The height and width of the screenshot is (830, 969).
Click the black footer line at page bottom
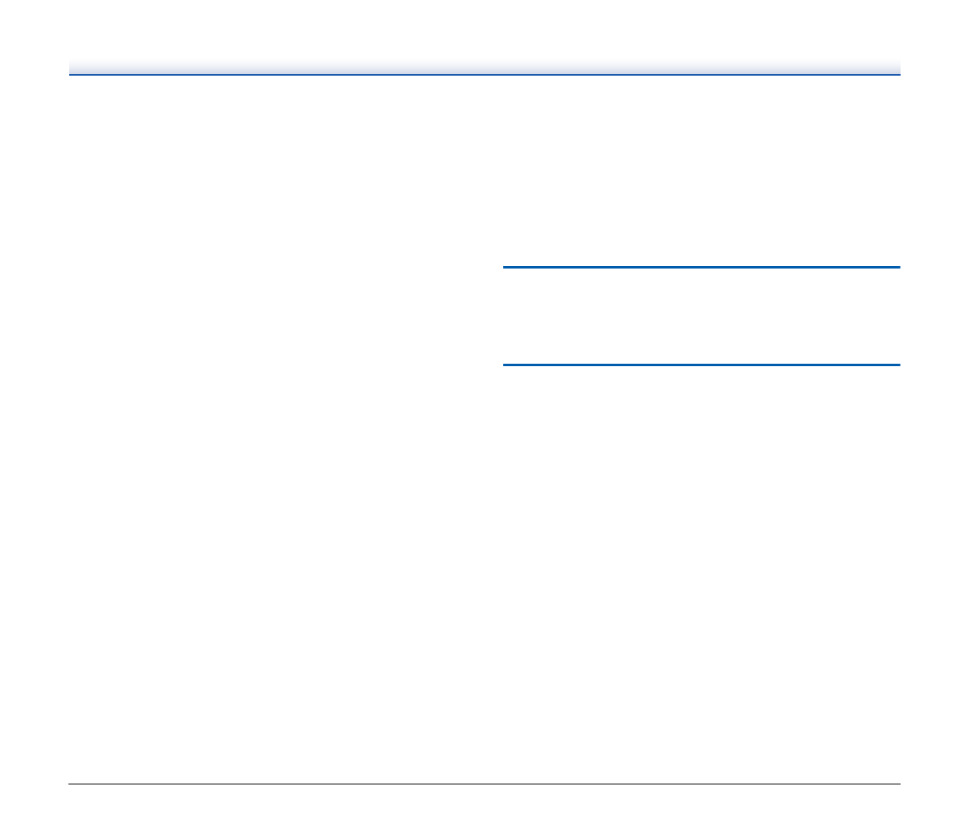tap(484, 784)
